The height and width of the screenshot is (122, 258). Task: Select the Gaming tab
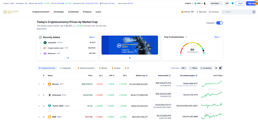point(116,68)
